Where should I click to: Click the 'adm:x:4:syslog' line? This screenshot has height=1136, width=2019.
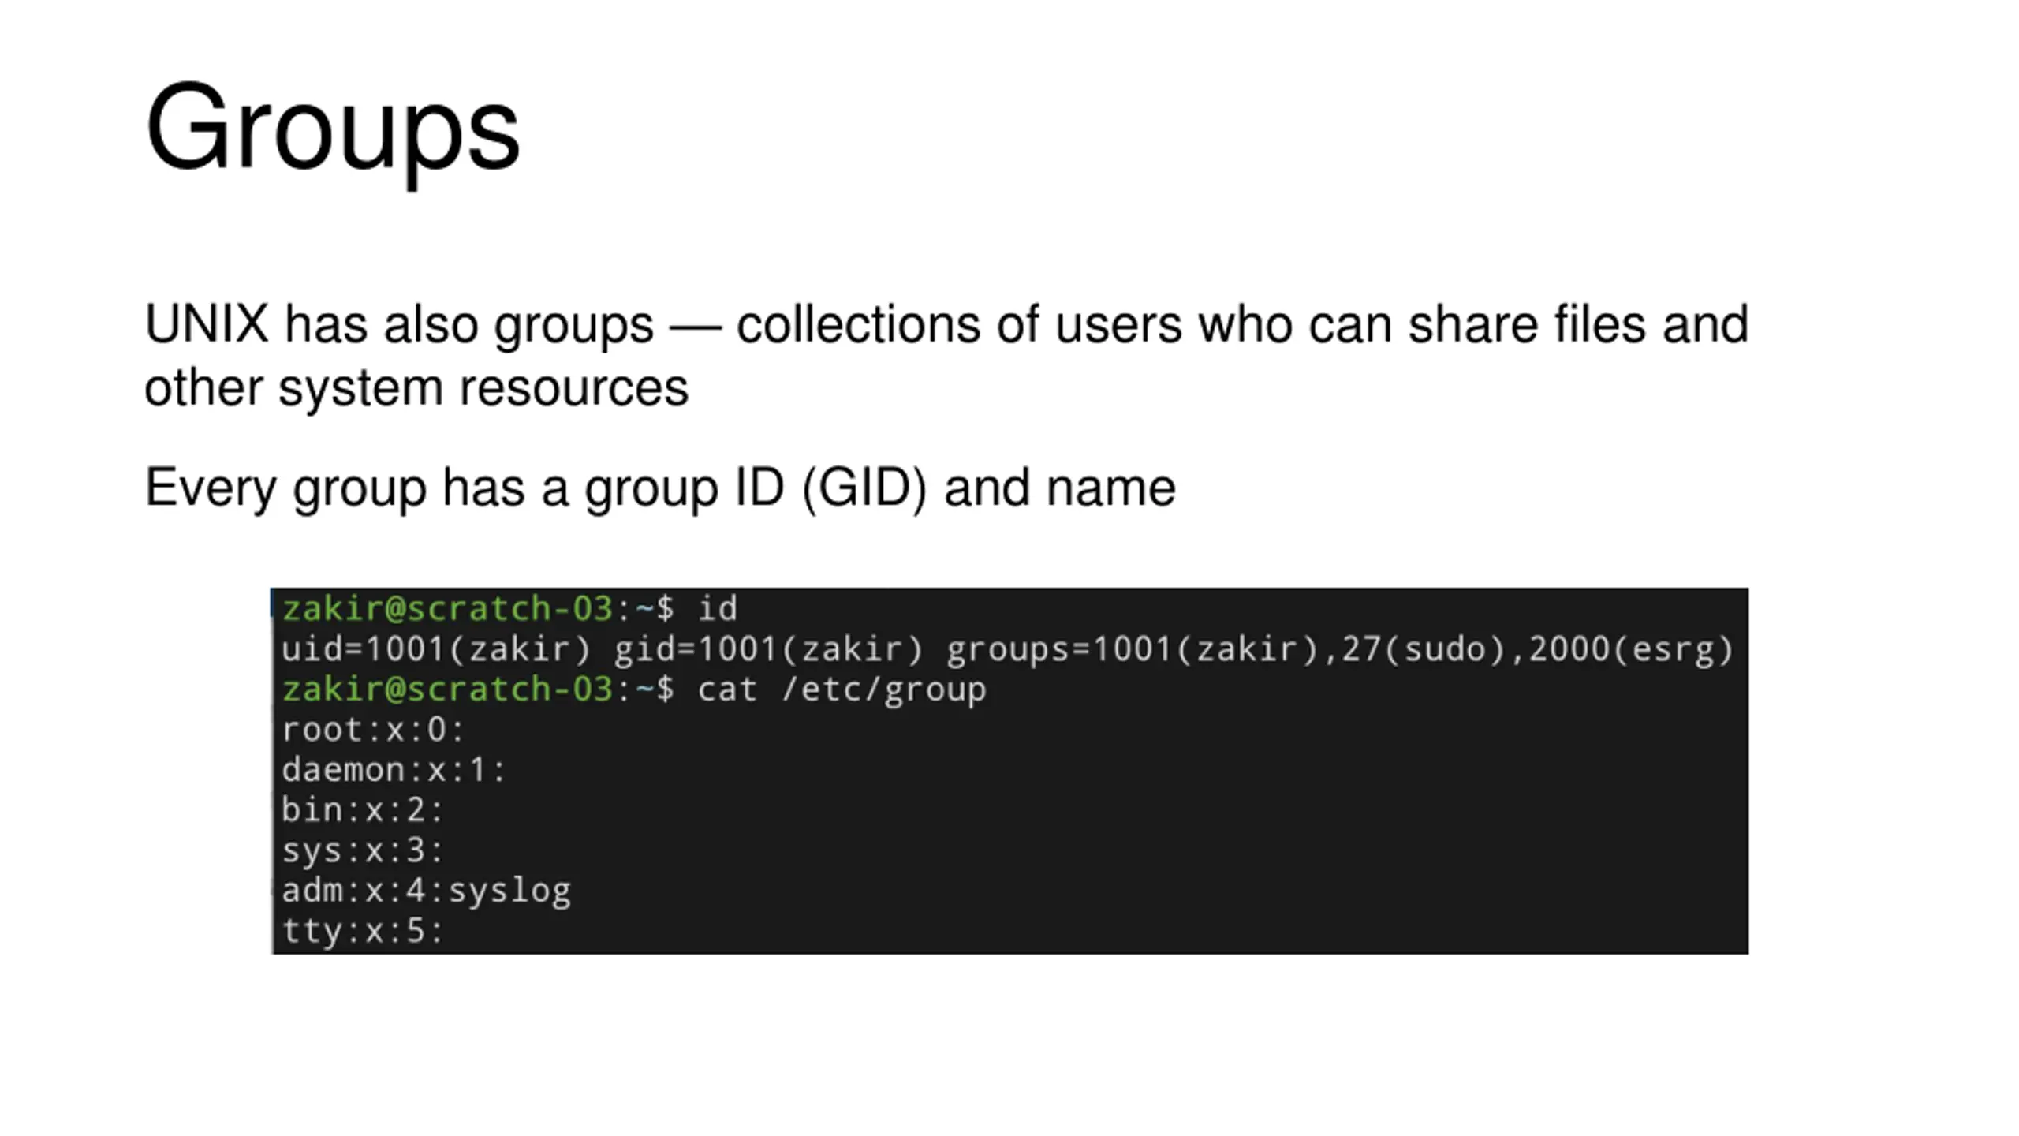click(x=426, y=891)
